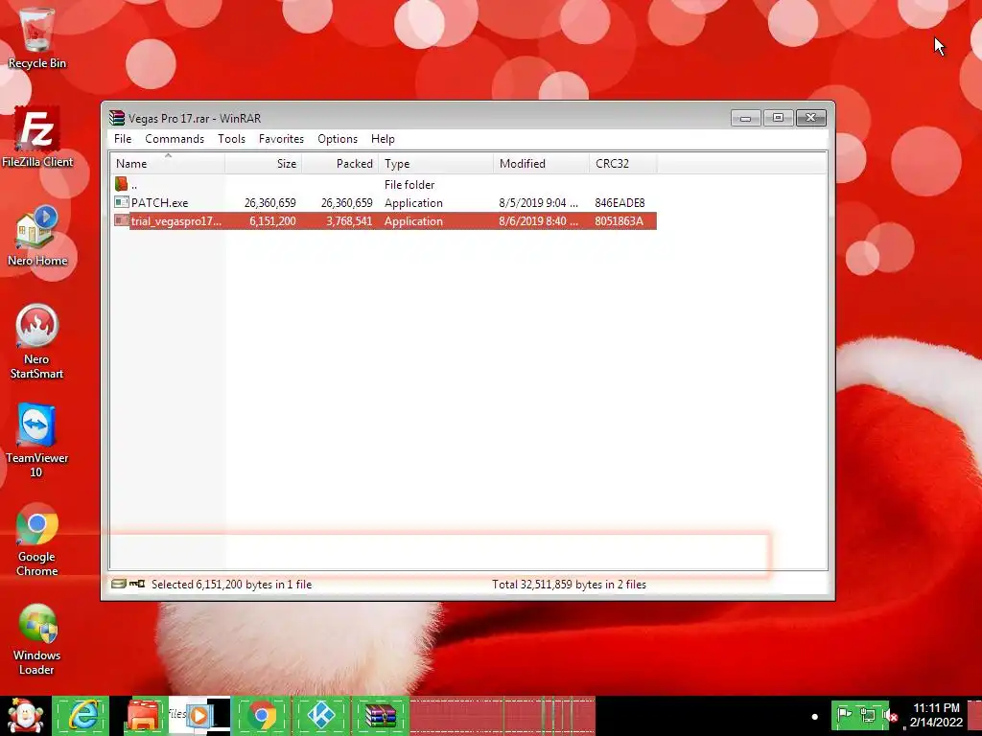Open Google Chrome desktop shortcut

click(x=37, y=540)
